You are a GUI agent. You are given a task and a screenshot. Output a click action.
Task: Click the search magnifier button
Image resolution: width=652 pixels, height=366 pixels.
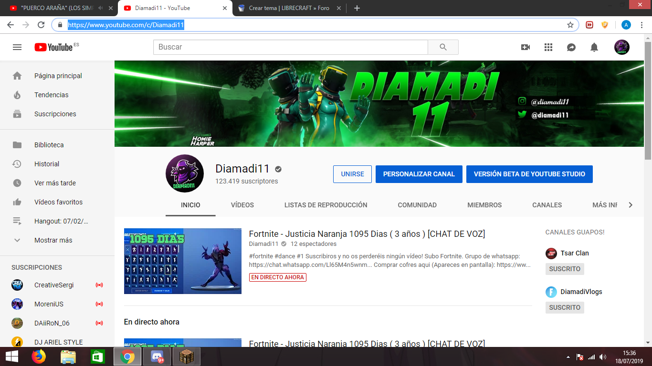(443, 47)
